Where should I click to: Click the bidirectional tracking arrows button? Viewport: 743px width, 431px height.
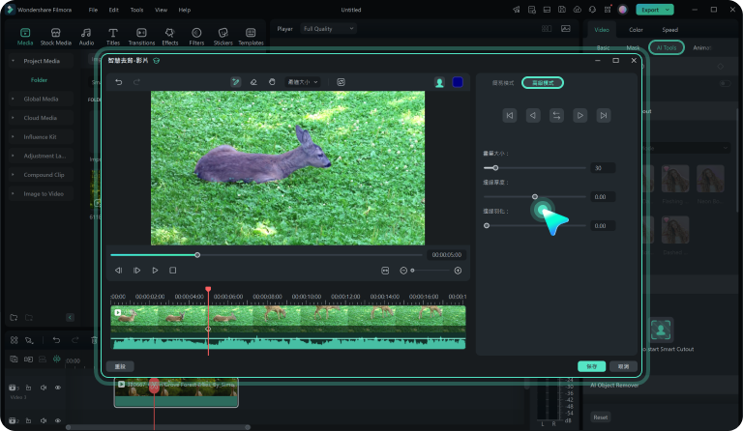[x=556, y=115]
